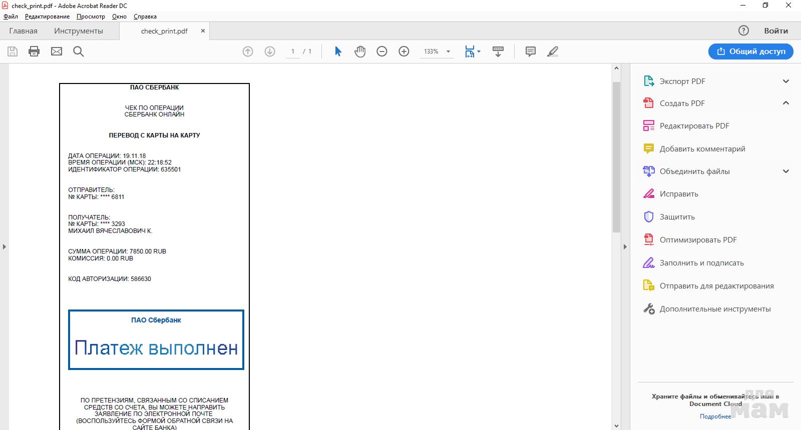Screen dimensions: 801x430
Task: Follow the Подробнее link
Action: click(715, 416)
